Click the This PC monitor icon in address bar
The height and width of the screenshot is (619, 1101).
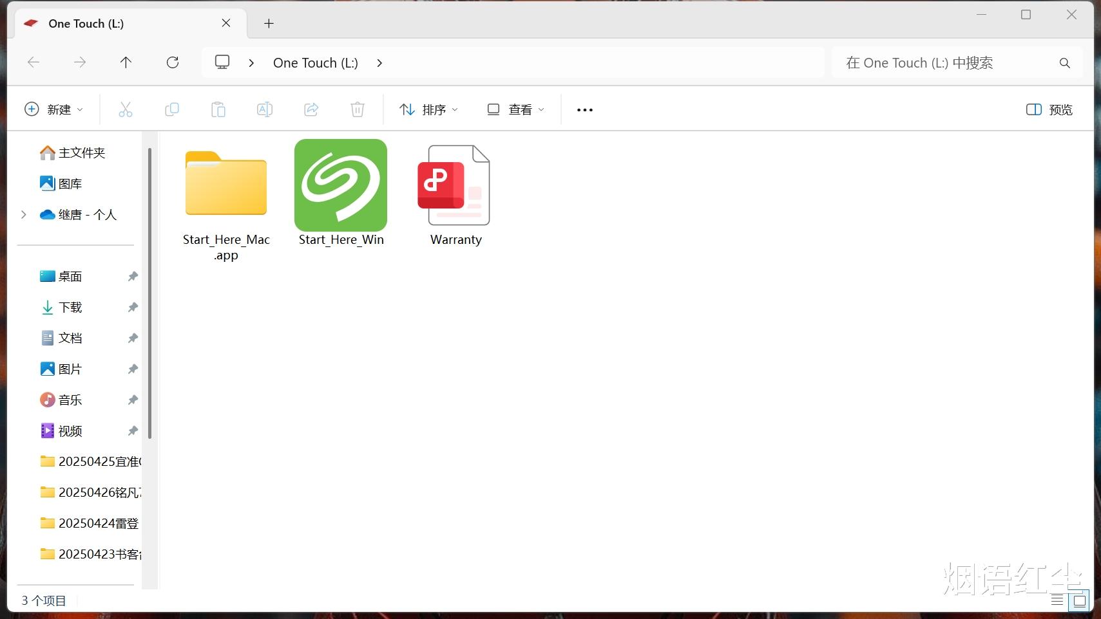[222, 62]
